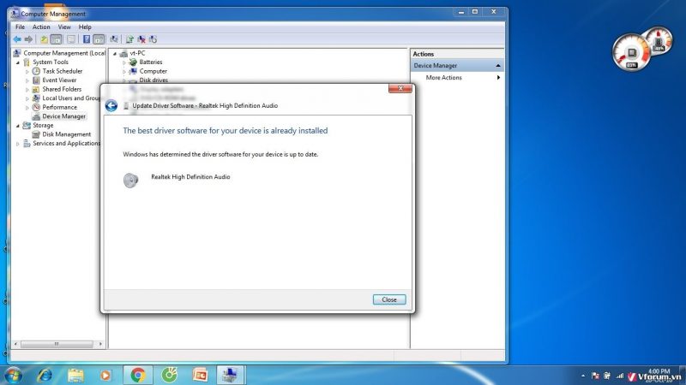686x385 pixels.
Task: Switch to Google Chrome on the taskbar
Action: pyautogui.click(x=138, y=375)
